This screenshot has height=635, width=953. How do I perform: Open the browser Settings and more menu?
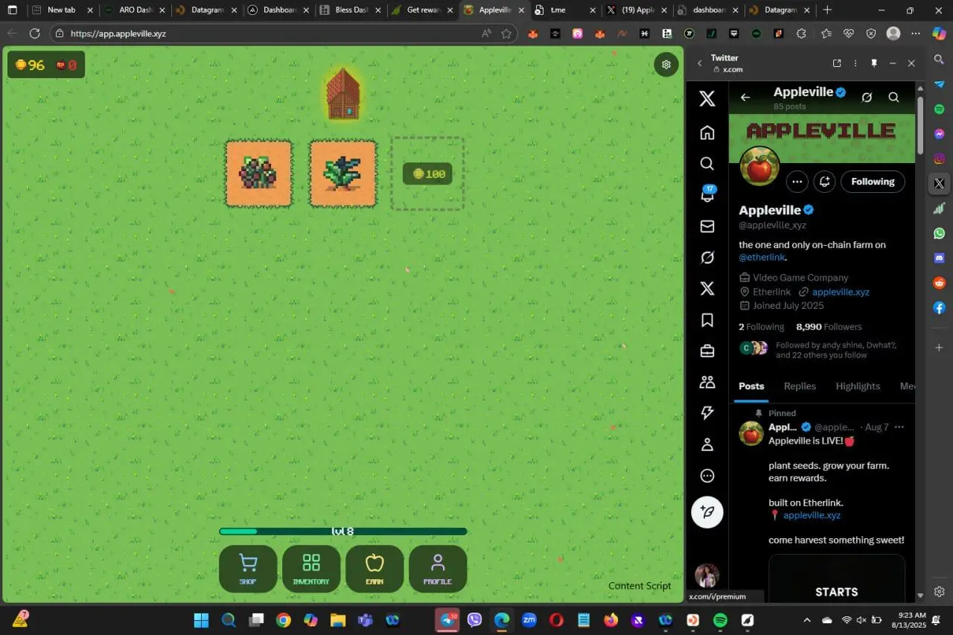coord(916,33)
